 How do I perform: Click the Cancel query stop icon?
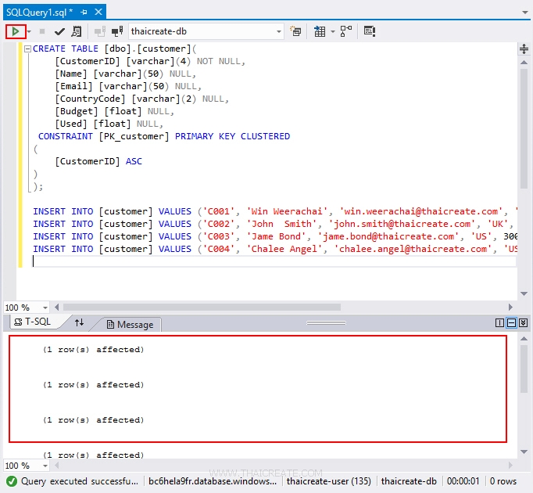(42, 31)
